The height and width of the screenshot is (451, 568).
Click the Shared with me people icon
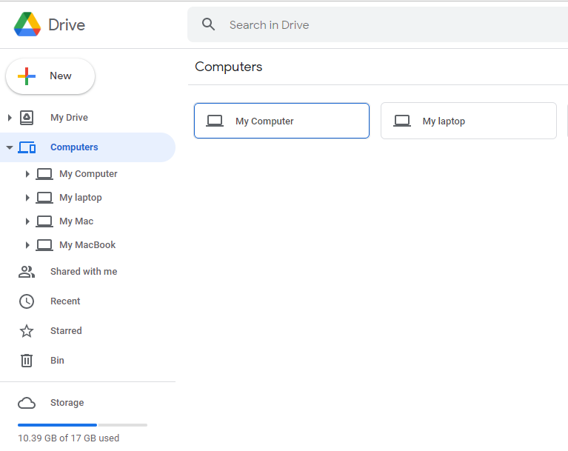pos(27,272)
